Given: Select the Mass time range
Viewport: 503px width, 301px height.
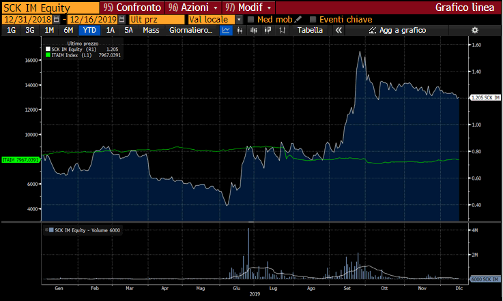Looking at the screenshot, I should tap(151, 30).
